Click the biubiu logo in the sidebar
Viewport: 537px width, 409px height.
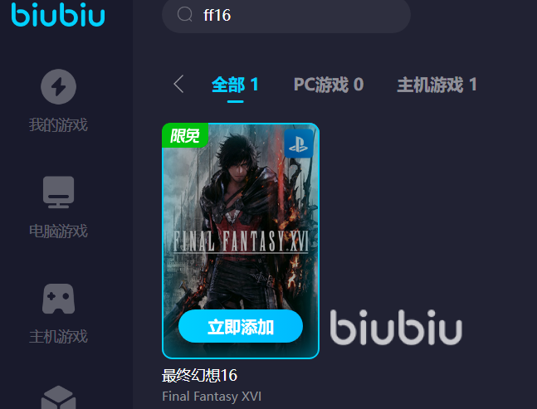[58, 15]
